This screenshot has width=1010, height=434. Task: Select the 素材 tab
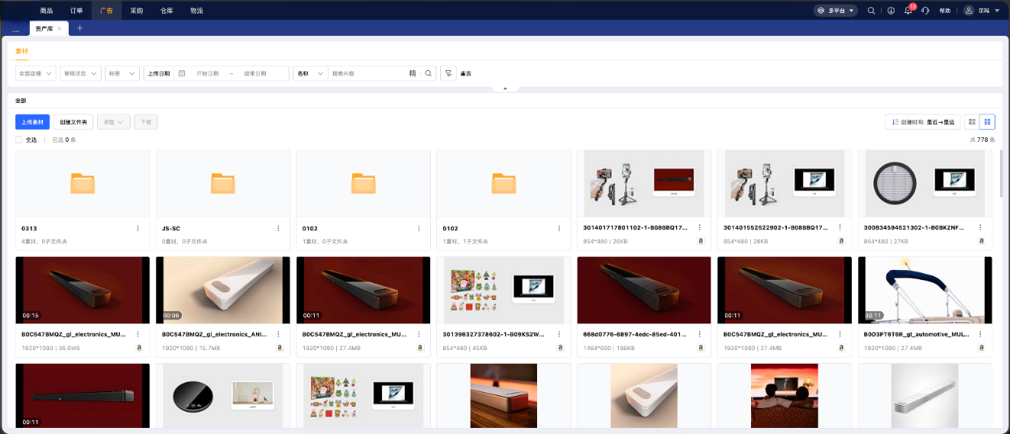(21, 51)
